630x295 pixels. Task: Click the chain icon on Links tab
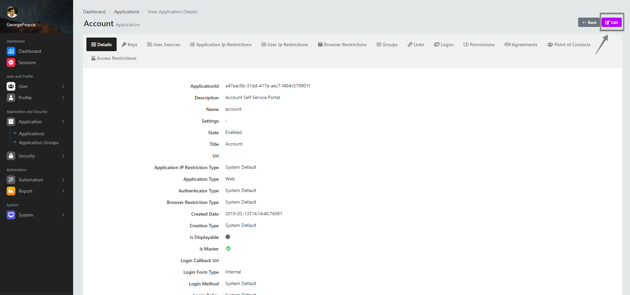410,45
